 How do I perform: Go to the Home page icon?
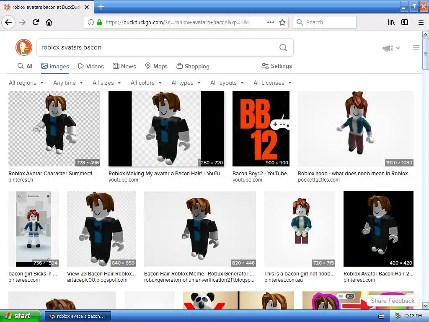point(49,22)
